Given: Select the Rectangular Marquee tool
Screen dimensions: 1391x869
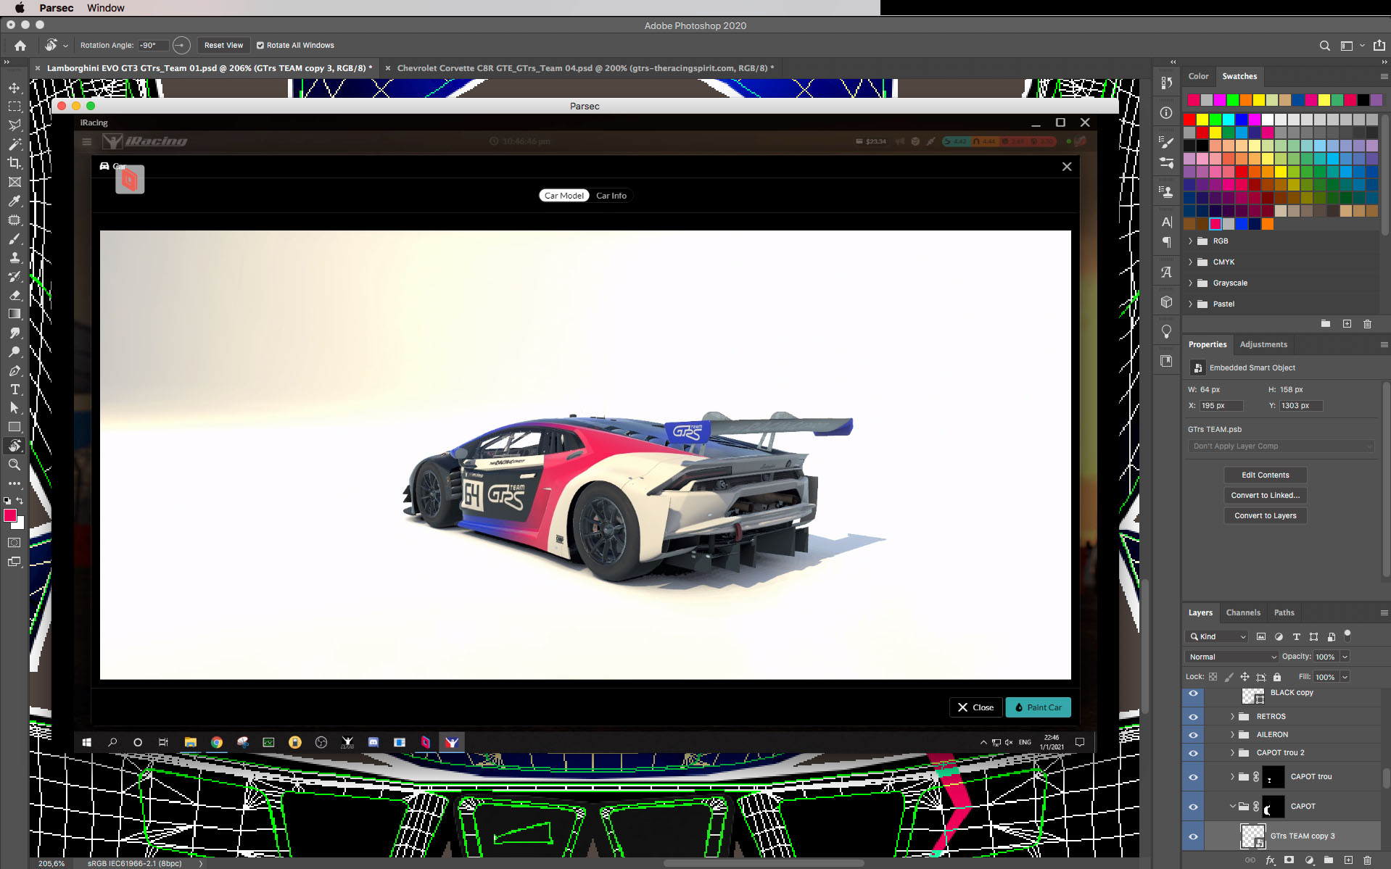Looking at the screenshot, I should point(15,107).
